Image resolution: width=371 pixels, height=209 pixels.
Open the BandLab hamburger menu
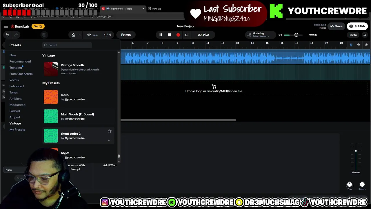6,26
